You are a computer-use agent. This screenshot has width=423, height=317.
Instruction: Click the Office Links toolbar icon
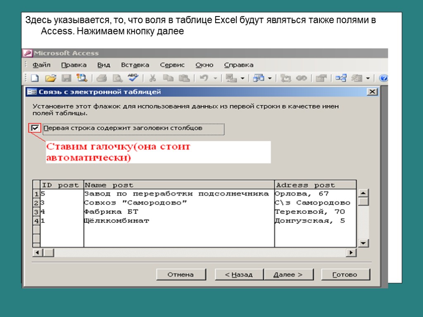[x=231, y=78]
